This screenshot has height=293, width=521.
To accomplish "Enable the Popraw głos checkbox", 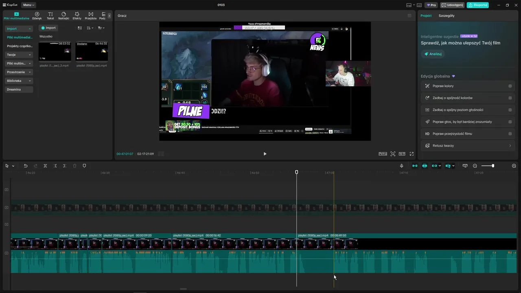I will pos(510,122).
